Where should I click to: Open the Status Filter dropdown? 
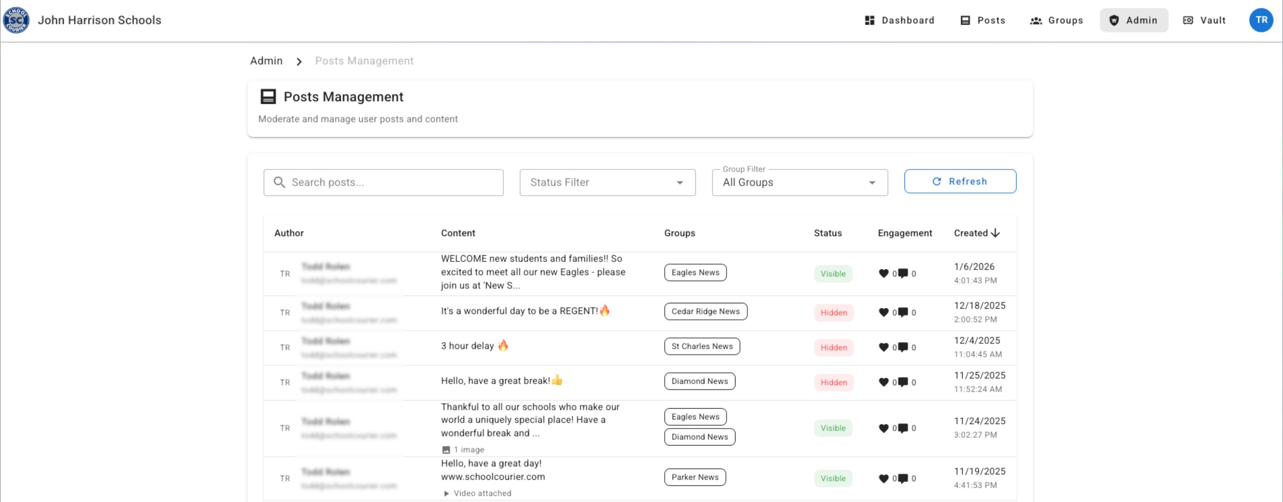(607, 183)
